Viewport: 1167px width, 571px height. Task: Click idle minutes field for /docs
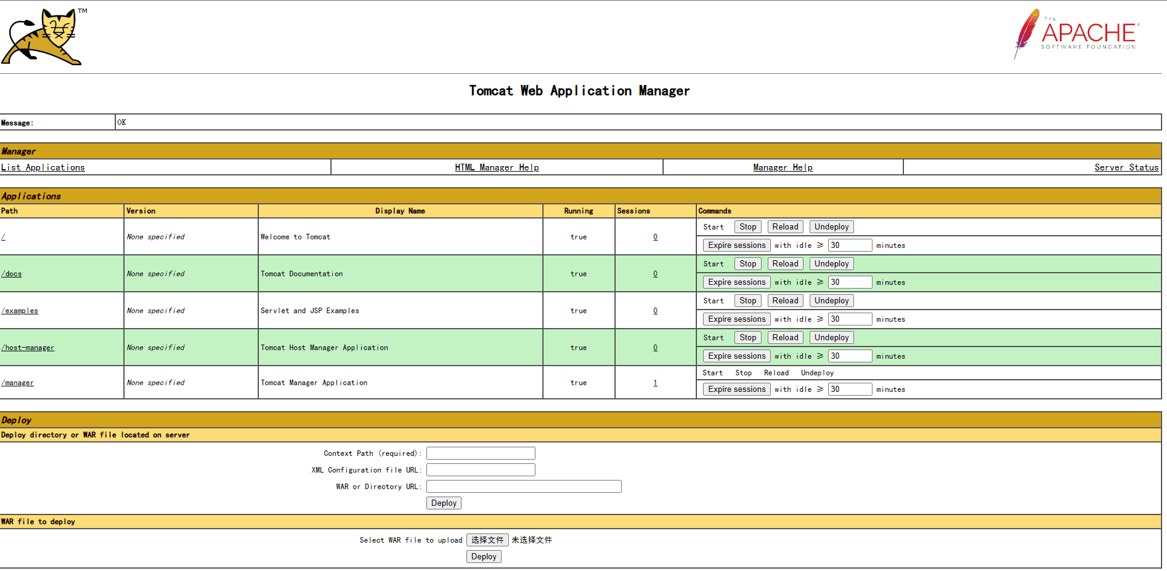(x=849, y=282)
